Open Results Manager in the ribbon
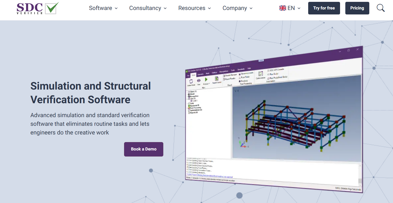 click(x=230, y=75)
